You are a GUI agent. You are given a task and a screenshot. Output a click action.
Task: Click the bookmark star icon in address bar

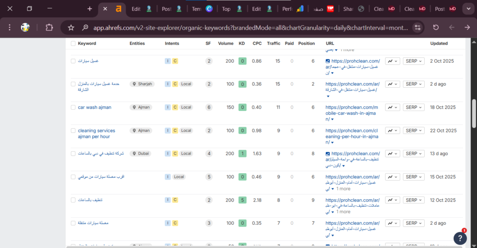(71, 27)
